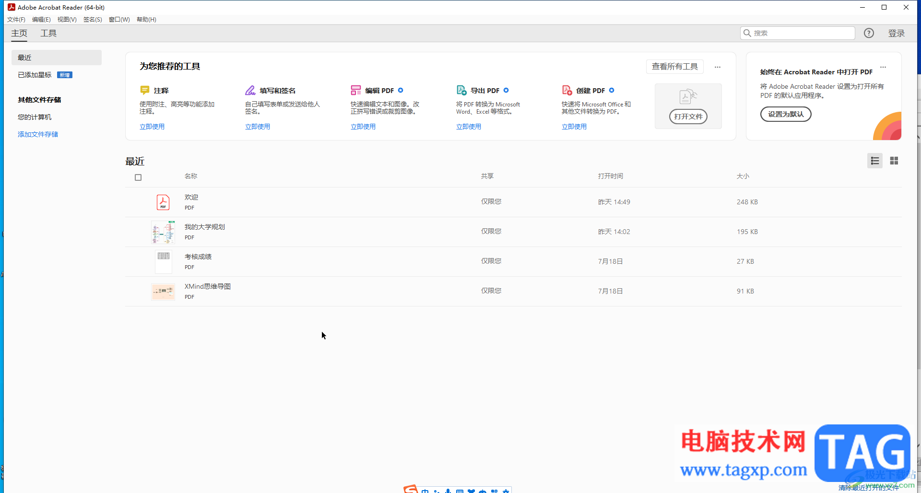
Task: Click the search magnifier icon
Action: point(747,33)
